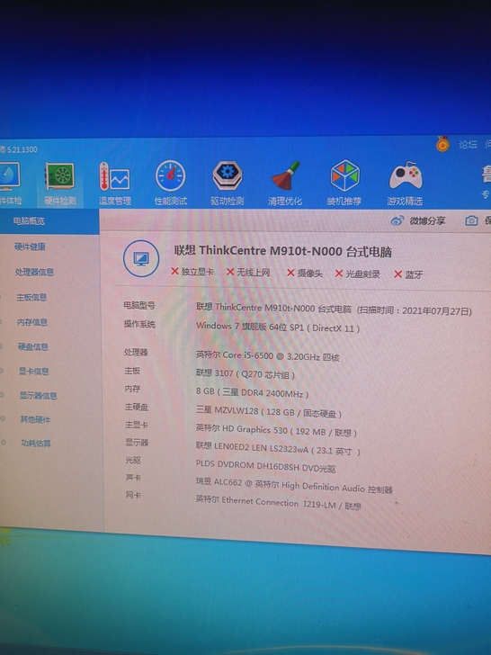Select 硬件健康 in the sidebar
Screen dimensions: 491x655
click(30, 247)
